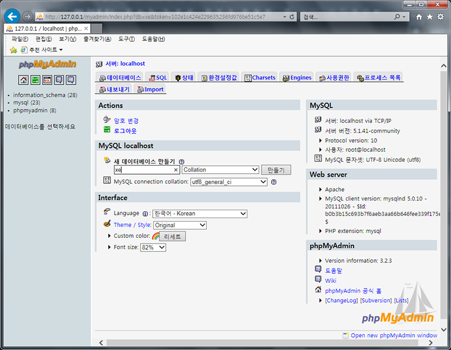
Task: Click the info icon next to Language
Action: pyautogui.click(x=145, y=214)
